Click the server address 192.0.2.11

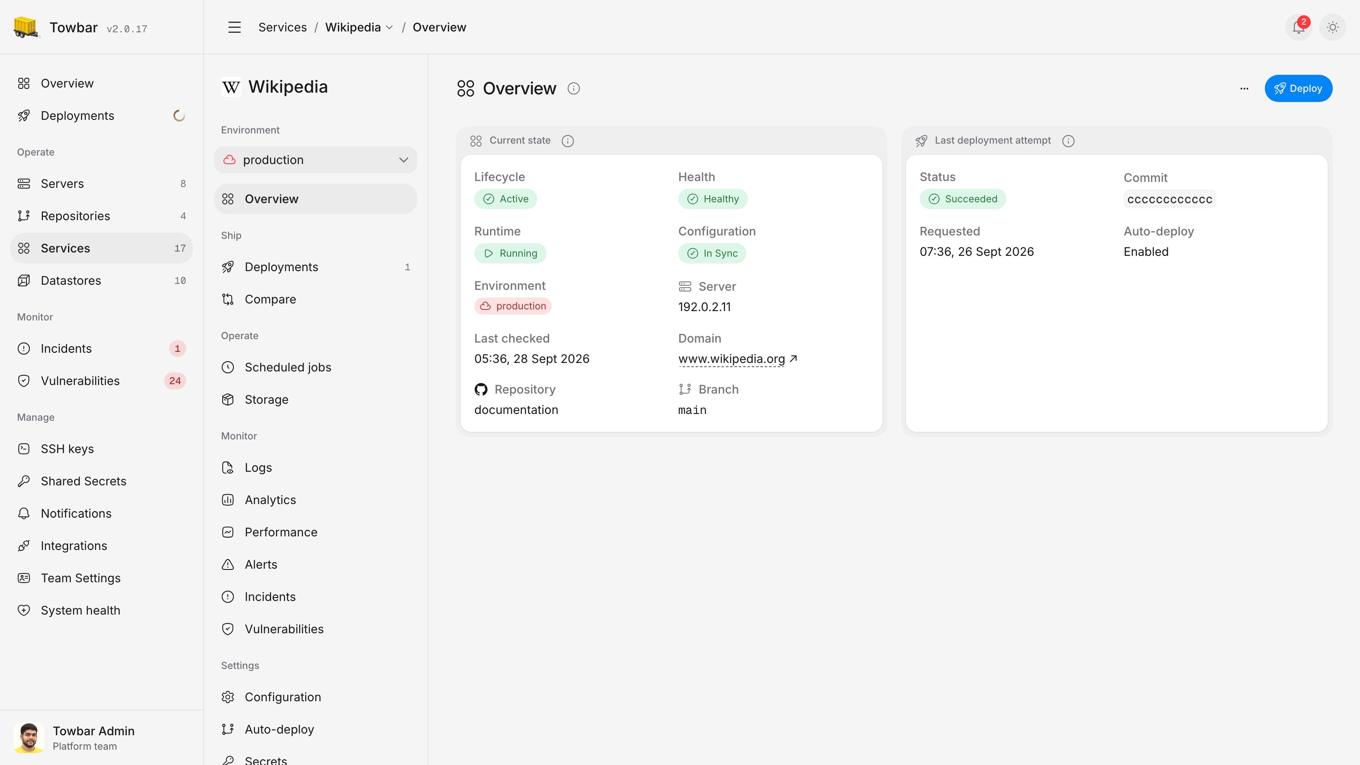click(704, 307)
